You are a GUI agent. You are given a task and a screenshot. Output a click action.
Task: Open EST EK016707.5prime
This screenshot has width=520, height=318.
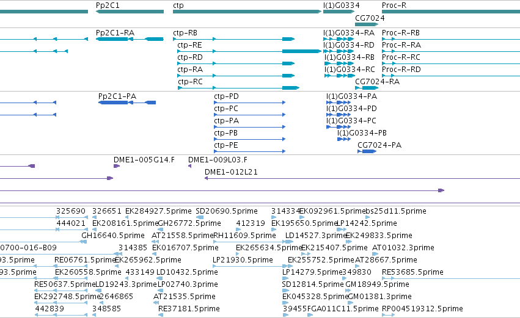185,248
